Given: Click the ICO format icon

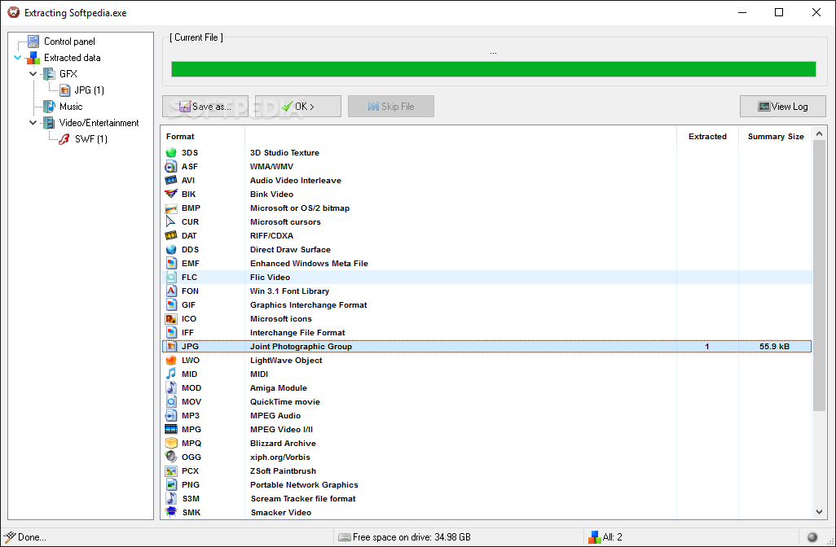Looking at the screenshot, I should pos(170,318).
